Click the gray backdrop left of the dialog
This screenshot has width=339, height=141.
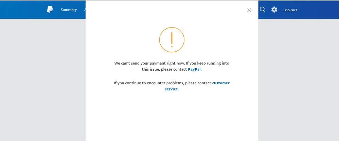pos(42,80)
